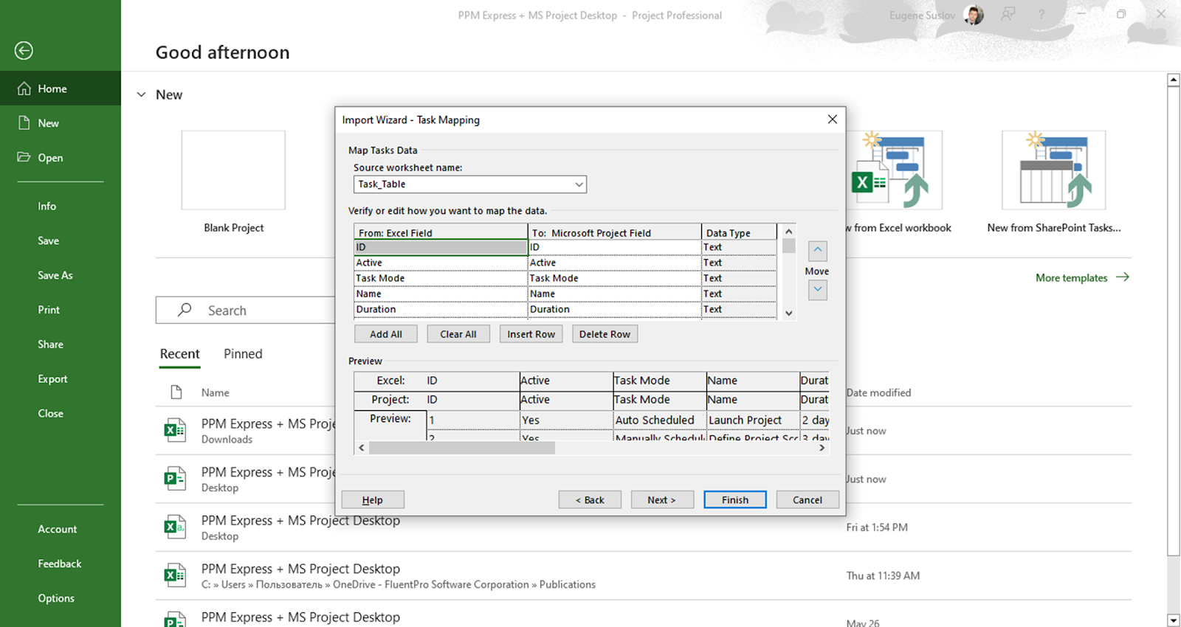Open Feedback in the sidebar

coord(60,564)
